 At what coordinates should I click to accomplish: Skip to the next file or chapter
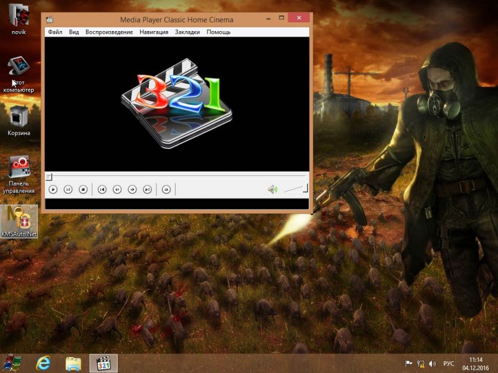pos(148,190)
